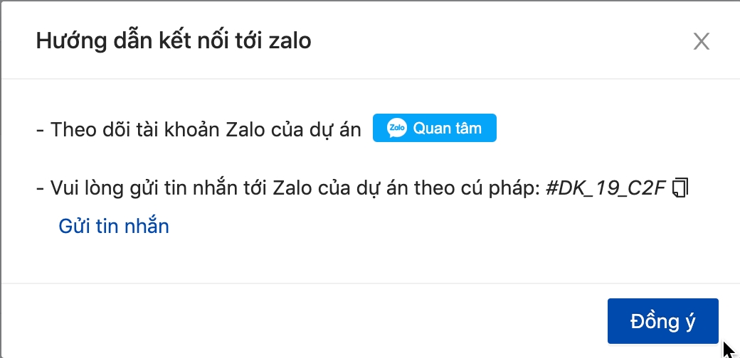
Task: Click the text Quan tâm on the button
Action: pos(447,129)
